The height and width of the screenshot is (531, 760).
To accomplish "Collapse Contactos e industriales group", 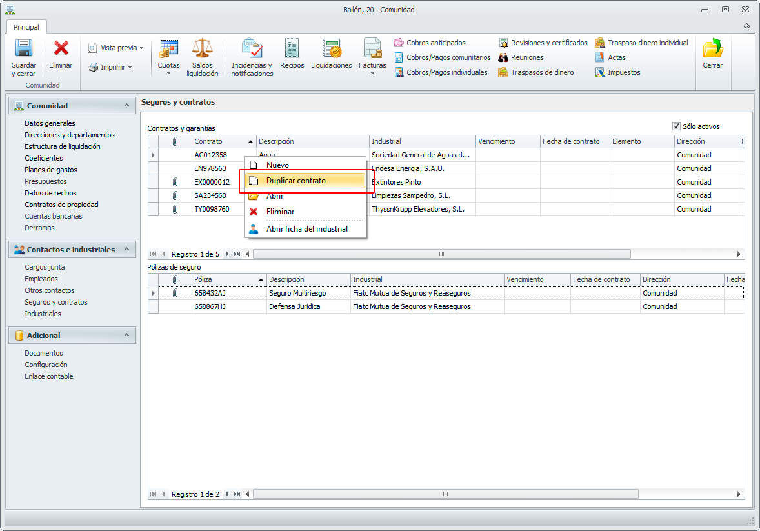I will pos(126,249).
